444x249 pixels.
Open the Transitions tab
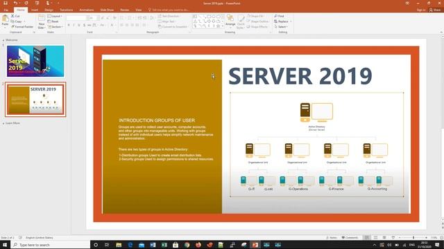click(x=67, y=10)
